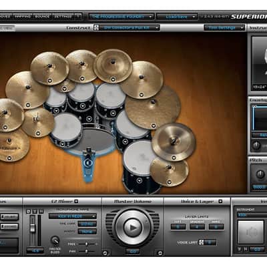
Task: Click the Master Volume value display
Action: [133, 252]
